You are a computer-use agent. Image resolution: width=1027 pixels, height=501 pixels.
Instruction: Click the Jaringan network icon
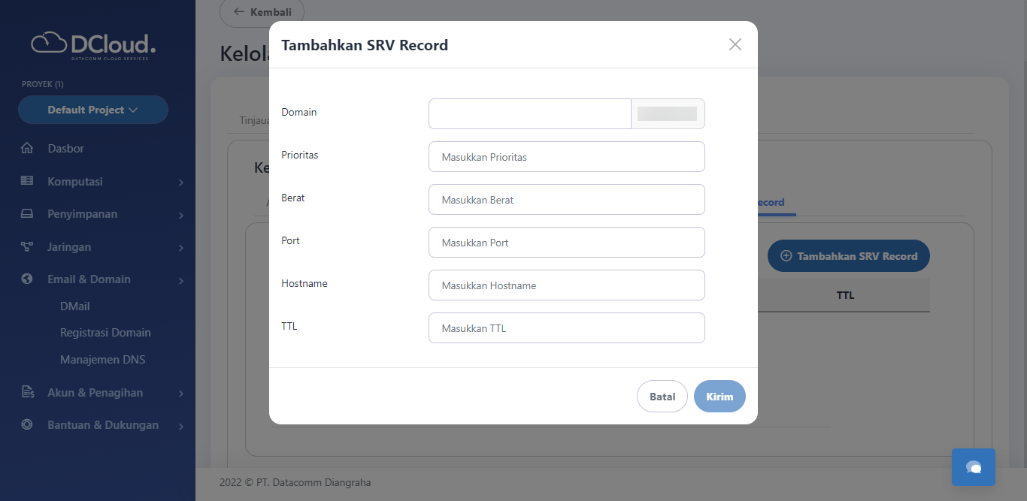click(x=27, y=246)
